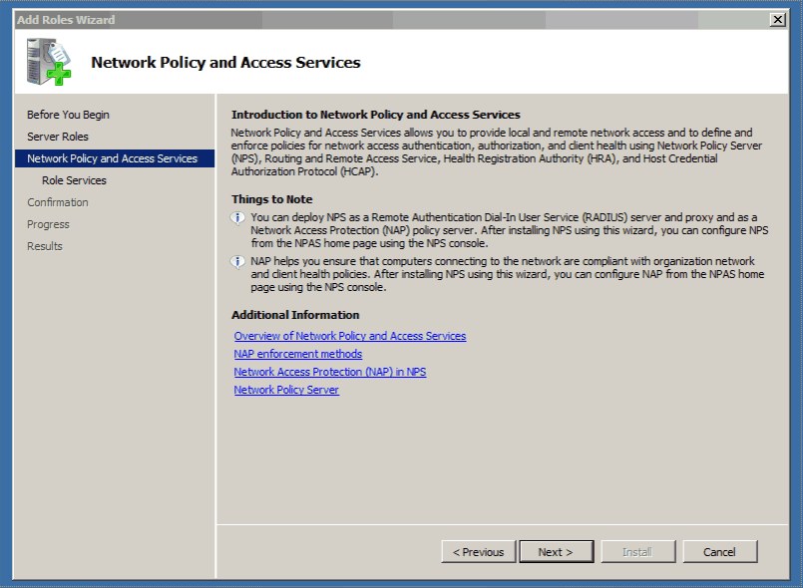Select the Server Roles step
The image size is (803, 588).
(x=58, y=137)
